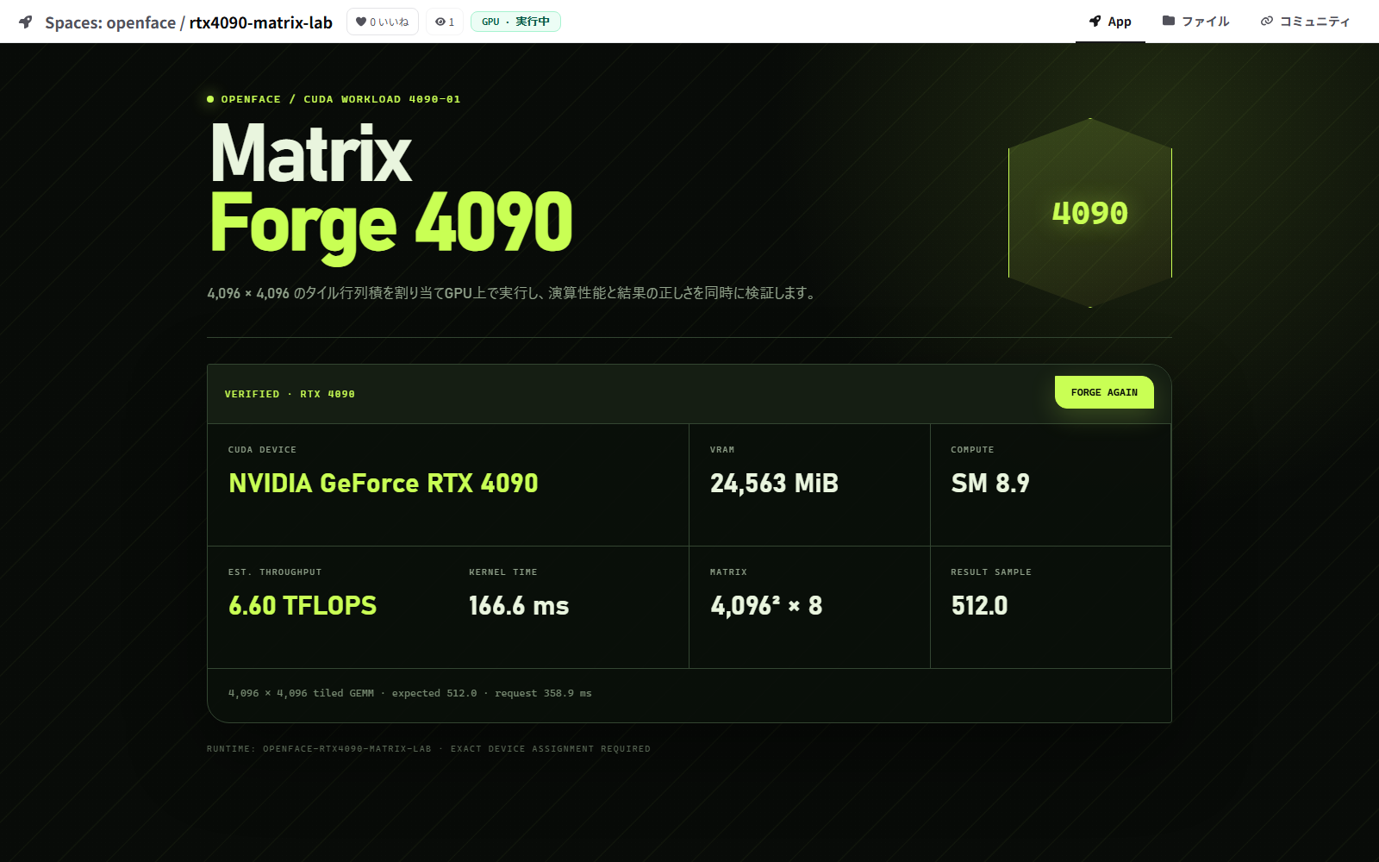The image size is (1379, 862).
Task: Click the eye icon view counter
Action: pos(440,22)
